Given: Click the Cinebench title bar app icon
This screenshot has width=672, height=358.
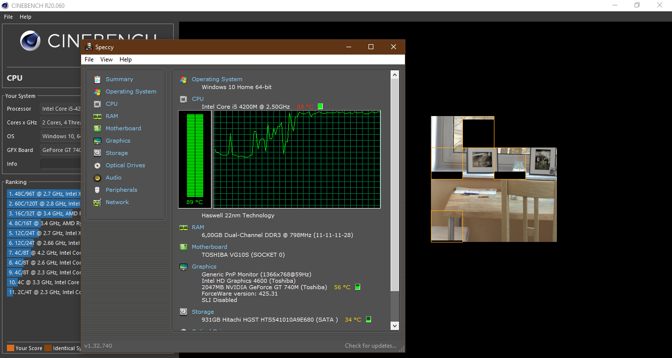Looking at the screenshot, I should point(5,5).
